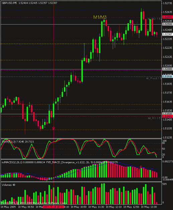Click the light blue 1.51916 pivot price tag
Screen dimensions: 173x210
(167, 77)
